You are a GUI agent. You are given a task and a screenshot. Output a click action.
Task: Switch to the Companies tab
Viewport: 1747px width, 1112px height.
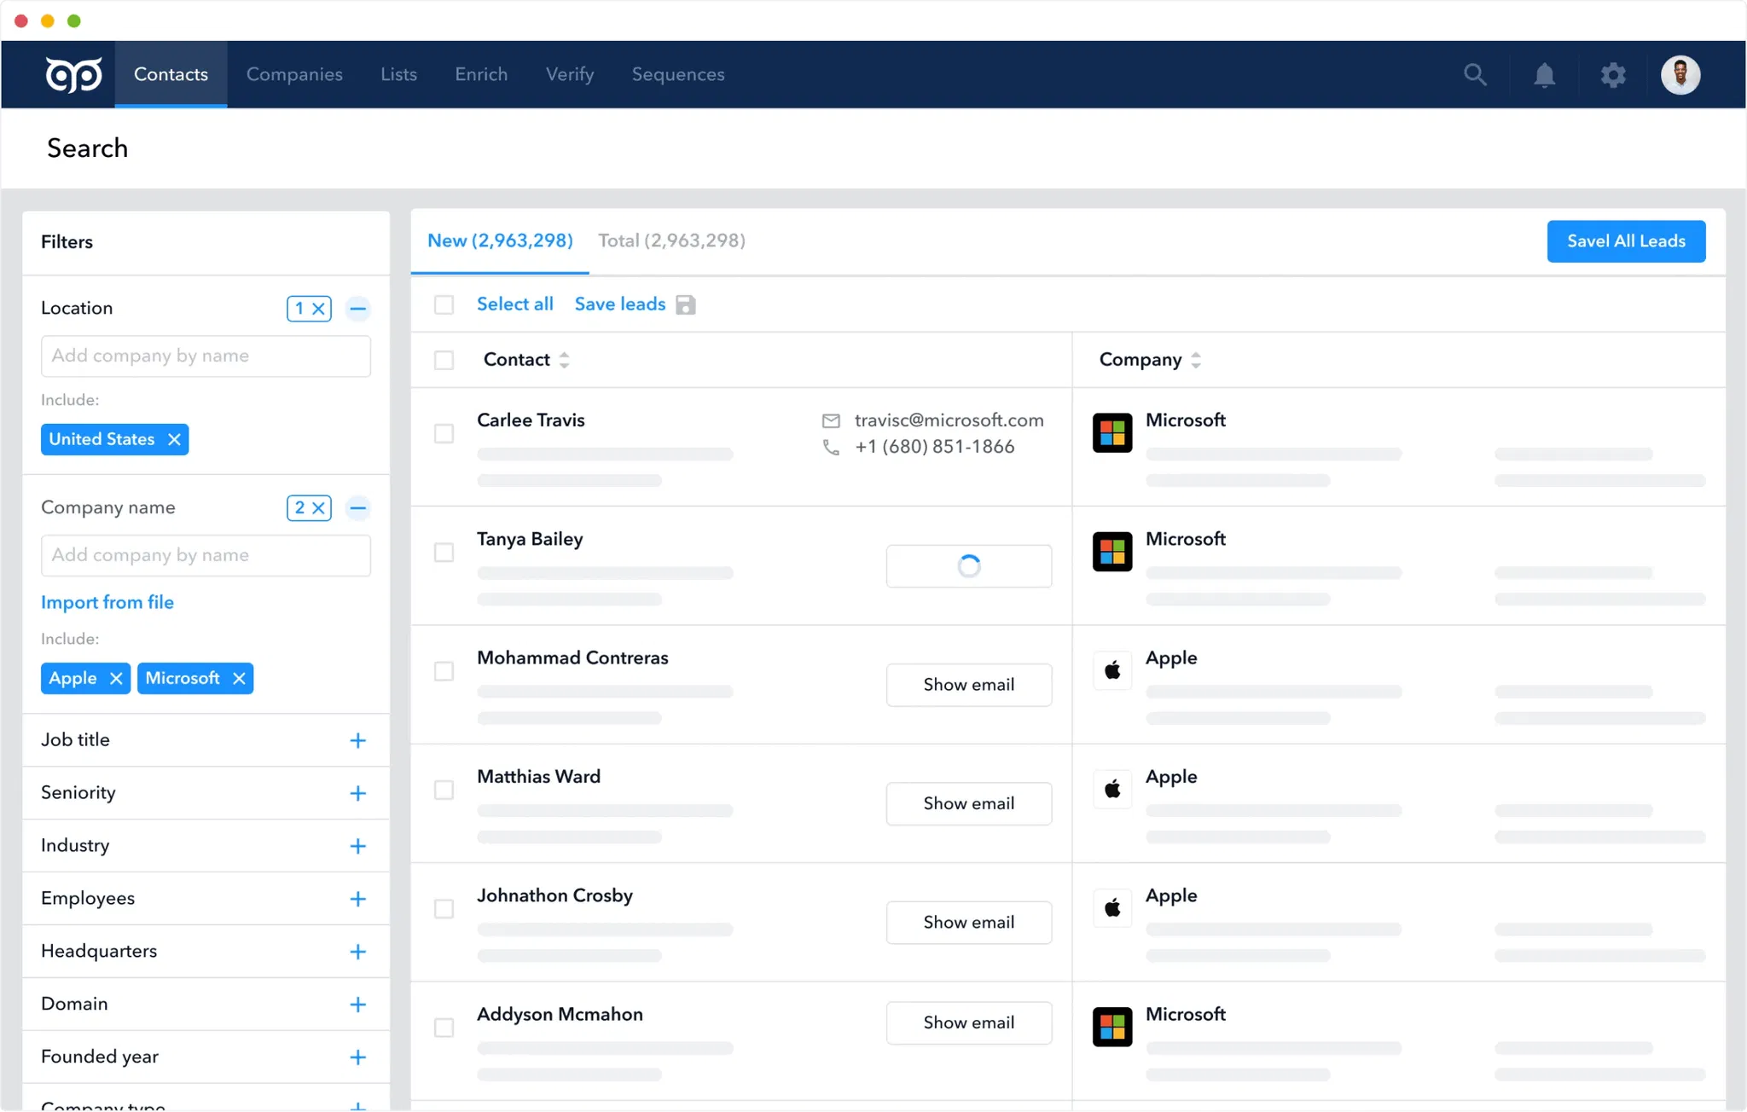294,75
